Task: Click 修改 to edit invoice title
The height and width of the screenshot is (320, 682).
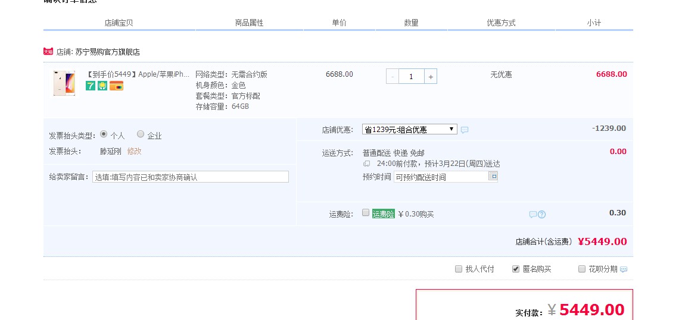Action: click(x=135, y=152)
